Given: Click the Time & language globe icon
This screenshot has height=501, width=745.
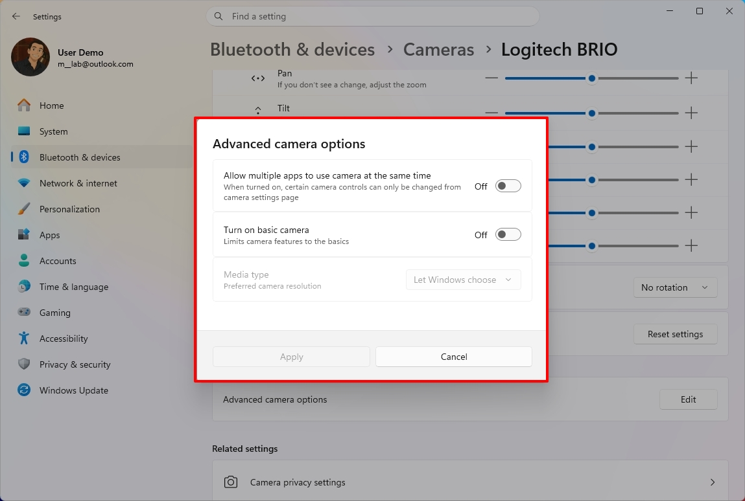Looking at the screenshot, I should coord(24,287).
